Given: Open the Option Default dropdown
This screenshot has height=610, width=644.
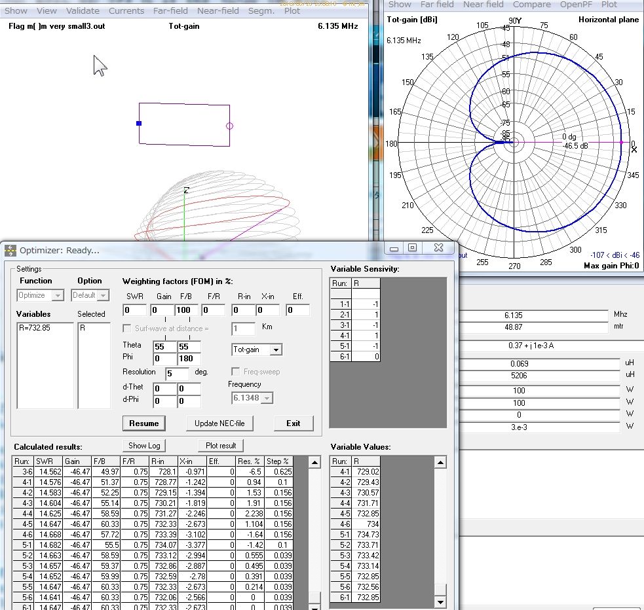Looking at the screenshot, I should pyautogui.click(x=104, y=295).
